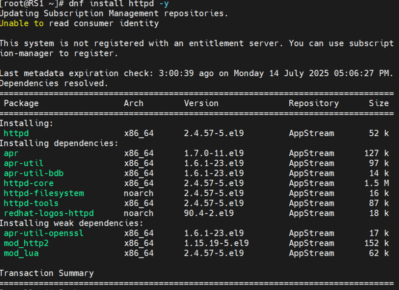399x290 pixels.
Task: Click the 'Installing:' section label
Action: point(26,123)
